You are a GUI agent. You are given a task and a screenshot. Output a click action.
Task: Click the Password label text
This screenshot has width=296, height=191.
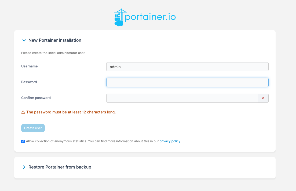[x=29, y=82]
